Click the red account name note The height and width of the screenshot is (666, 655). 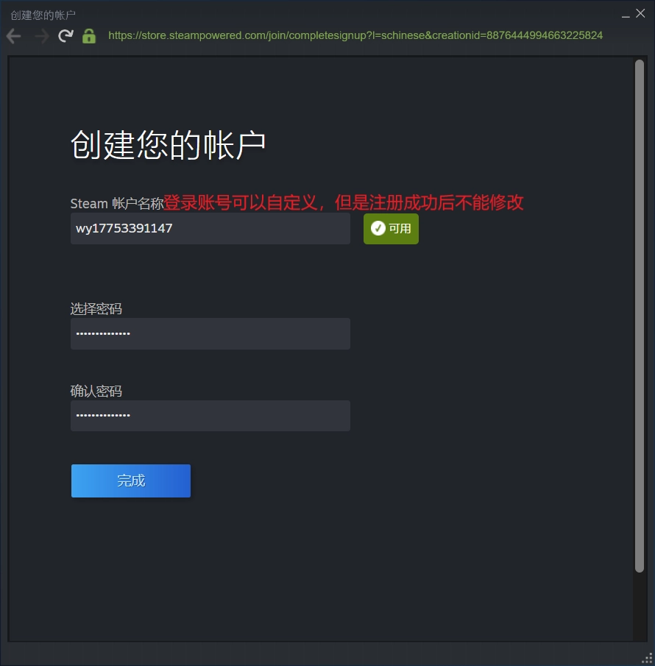click(x=343, y=203)
